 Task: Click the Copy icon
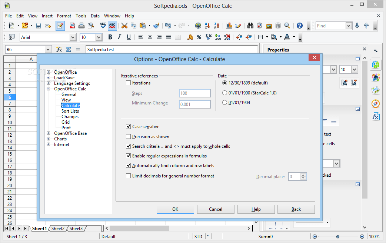click(x=133, y=26)
